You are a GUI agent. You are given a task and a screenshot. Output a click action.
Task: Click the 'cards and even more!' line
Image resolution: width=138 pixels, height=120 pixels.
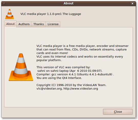(52, 53)
